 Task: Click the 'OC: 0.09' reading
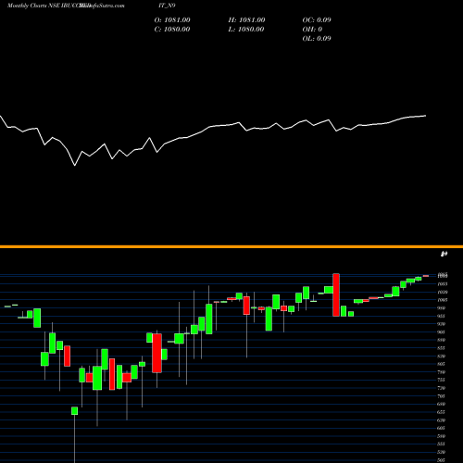[317, 20]
